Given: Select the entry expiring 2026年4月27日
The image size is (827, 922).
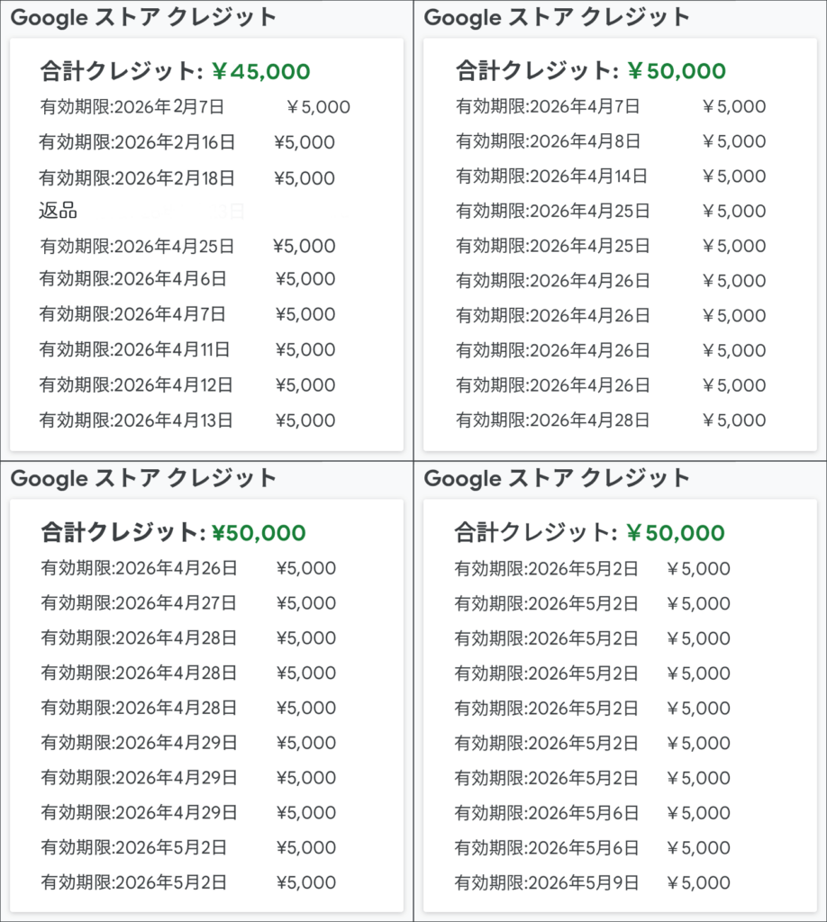Looking at the screenshot, I should coord(139,602).
